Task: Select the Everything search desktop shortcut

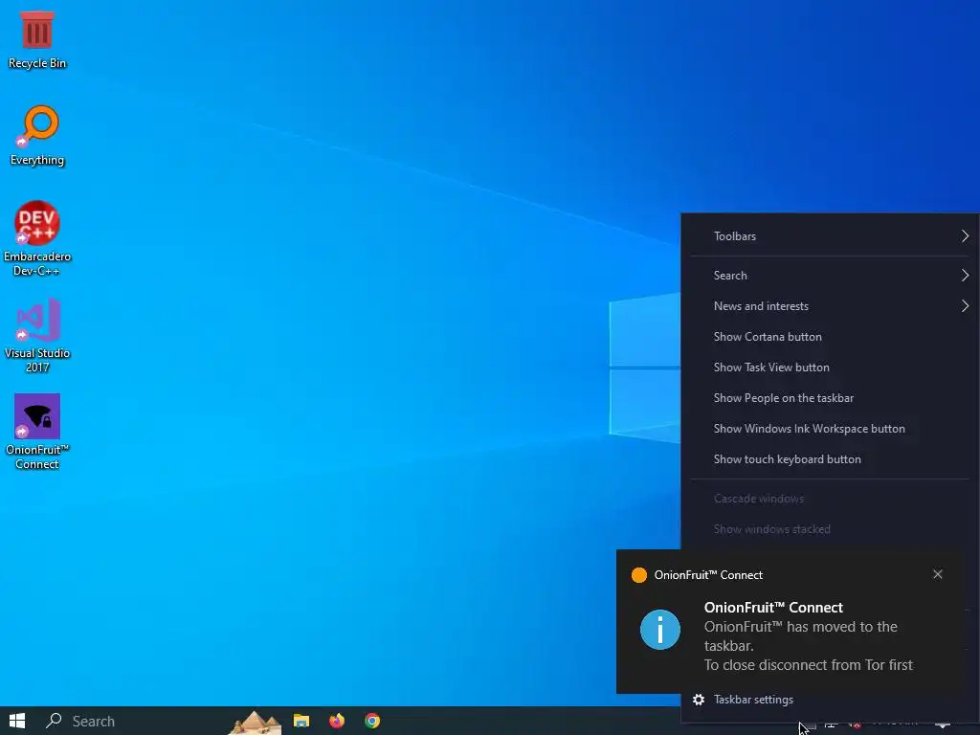Action: (37, 135)
